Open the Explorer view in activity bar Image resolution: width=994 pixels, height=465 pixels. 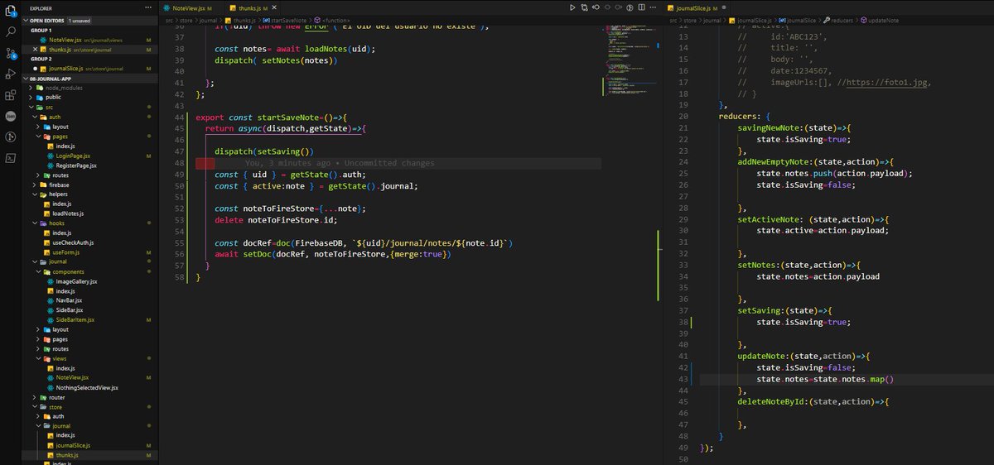pyautogui.click(x=11, y=11)
